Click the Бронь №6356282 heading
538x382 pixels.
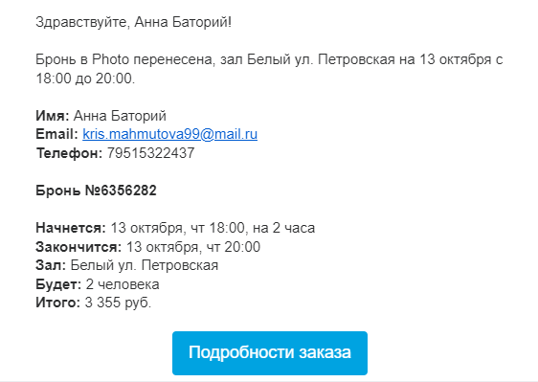pos(96,191)
